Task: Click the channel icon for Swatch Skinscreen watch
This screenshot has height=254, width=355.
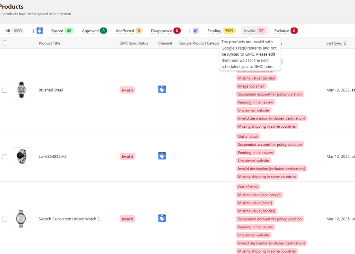Action: [162, 218]
